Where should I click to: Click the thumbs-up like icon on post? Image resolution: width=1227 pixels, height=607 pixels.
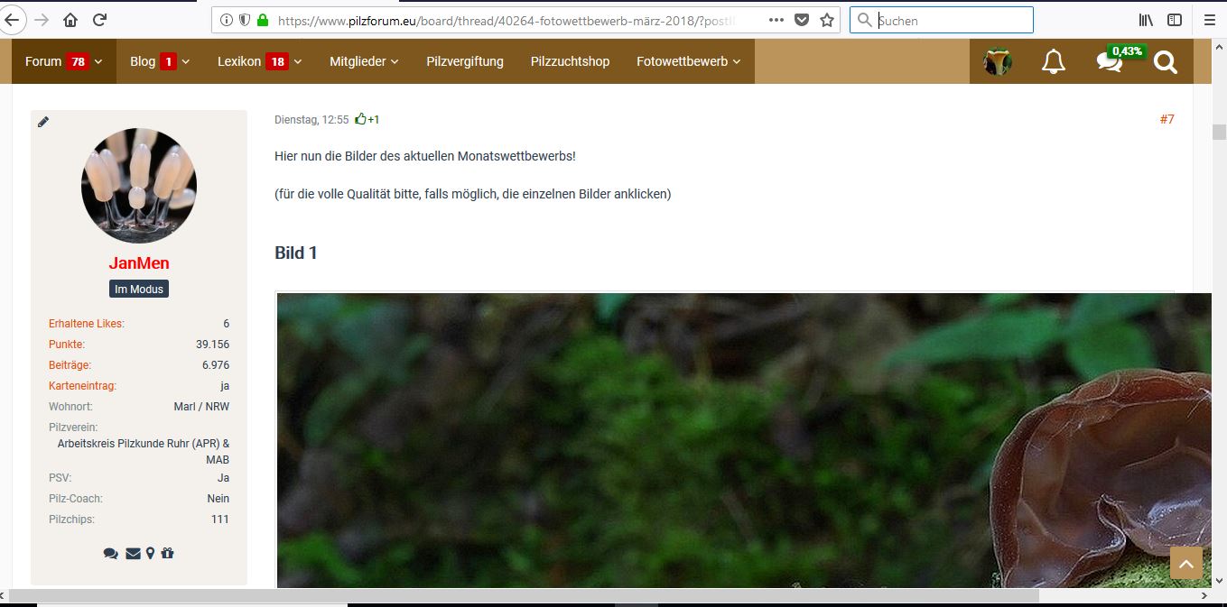pos(361,119)
